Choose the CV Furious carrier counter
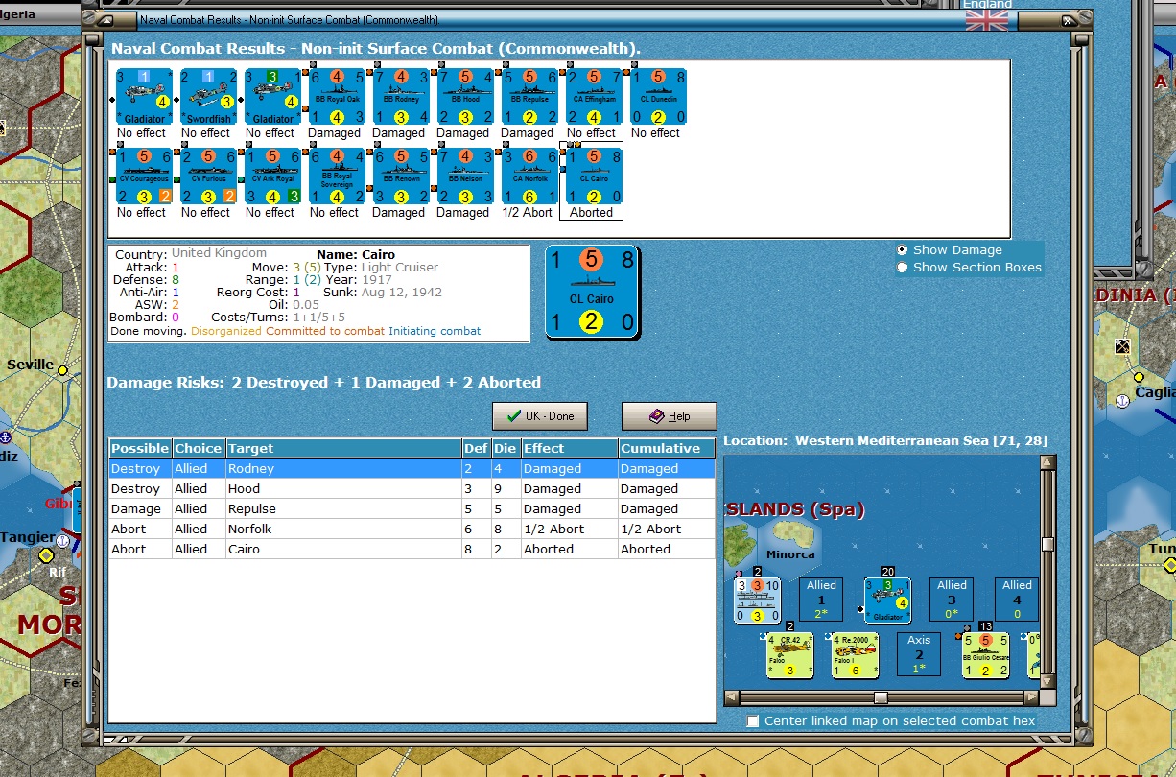This screenshot has height=777, width=1176. coord(206,176)
